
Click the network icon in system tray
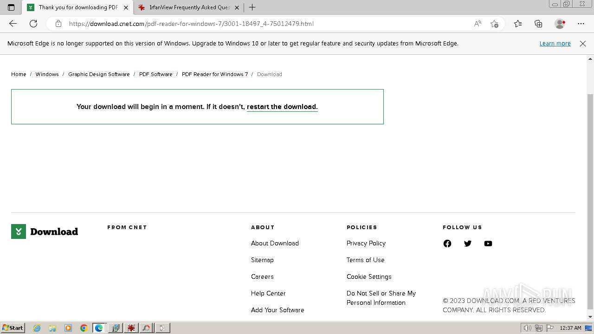point(539,328)
